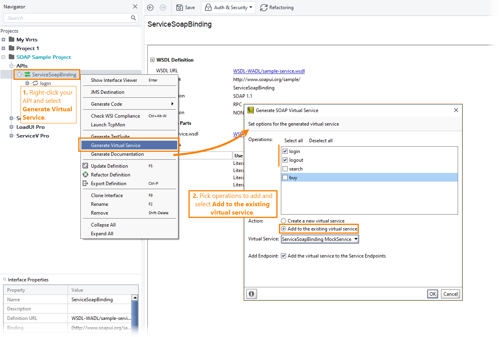This screenshot has height=337, width=499.
Task: Click the SOAP Sample Project folder icon
Action: (x=12, y=57)
